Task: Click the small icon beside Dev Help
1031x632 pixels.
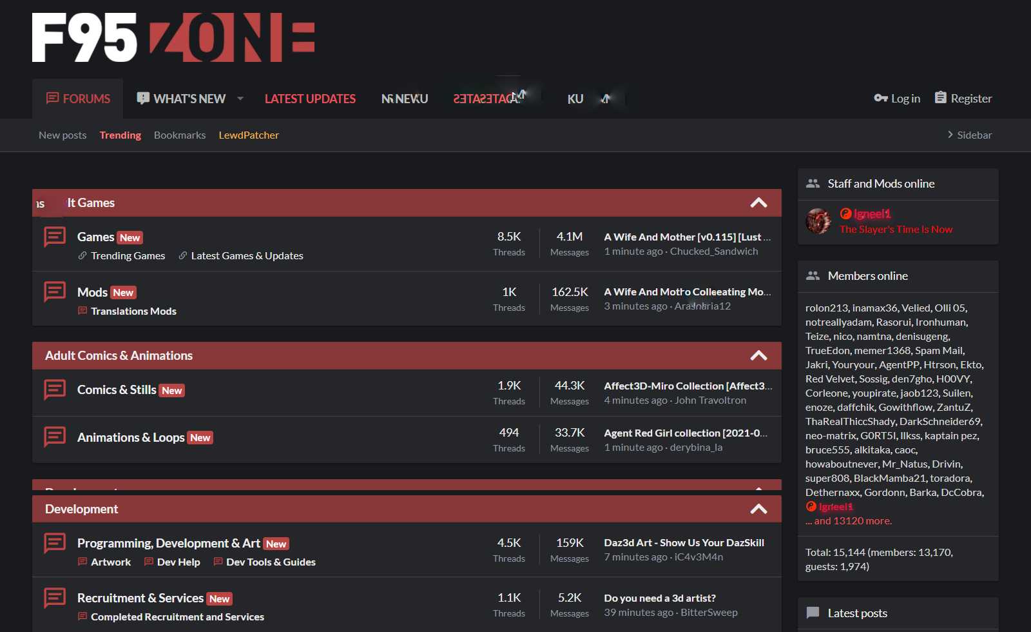Action: tap(149, 562)
